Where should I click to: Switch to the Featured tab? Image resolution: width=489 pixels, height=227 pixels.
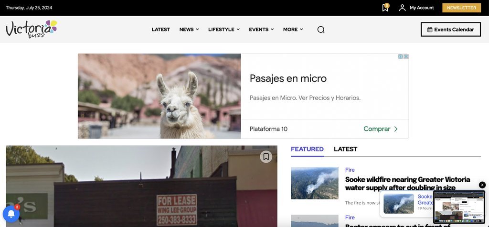point(307,149)
